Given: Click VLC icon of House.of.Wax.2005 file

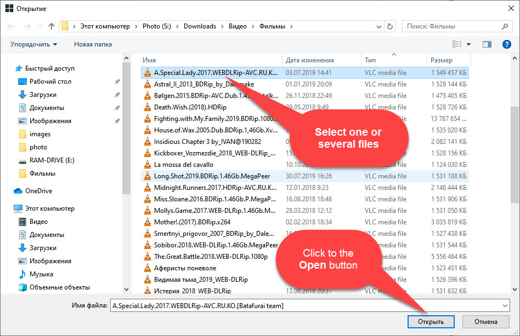Looking at the screenshot, I should pyautogui.click(x=147, y=130).
